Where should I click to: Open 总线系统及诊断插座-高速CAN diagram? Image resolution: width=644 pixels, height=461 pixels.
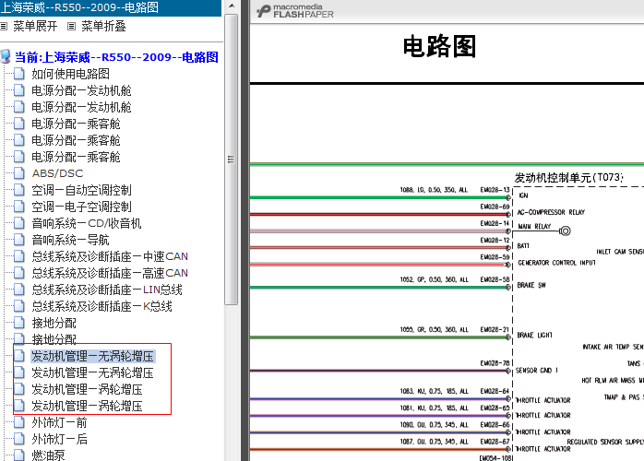pyautogui.click(x=110, y=273)
